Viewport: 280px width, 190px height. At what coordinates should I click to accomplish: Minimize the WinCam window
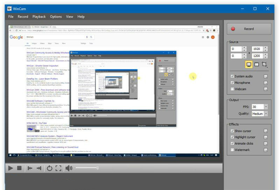tap(243, 8)
